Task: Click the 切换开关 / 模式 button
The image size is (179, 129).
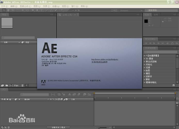Action: click(59, 127)
